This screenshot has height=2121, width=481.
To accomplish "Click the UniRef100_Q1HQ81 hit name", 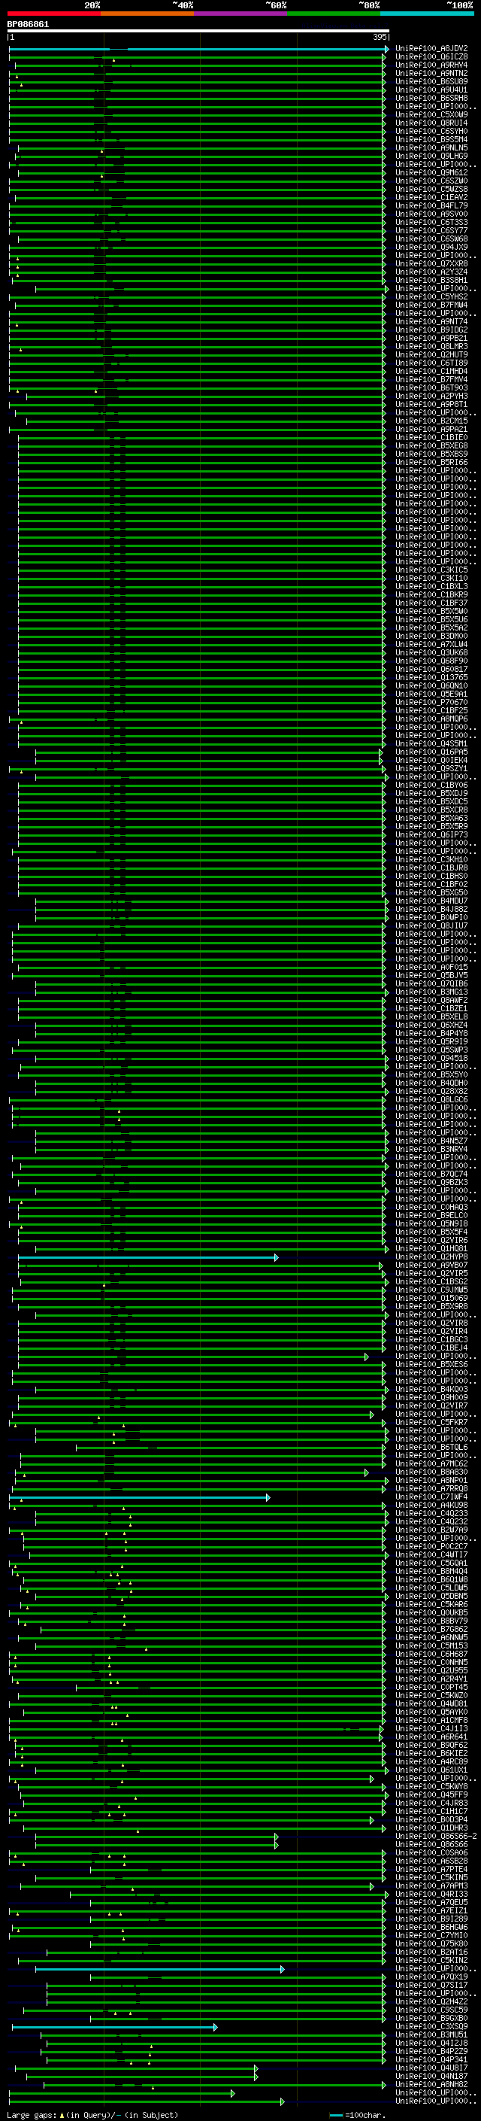I will [431, 1249].
